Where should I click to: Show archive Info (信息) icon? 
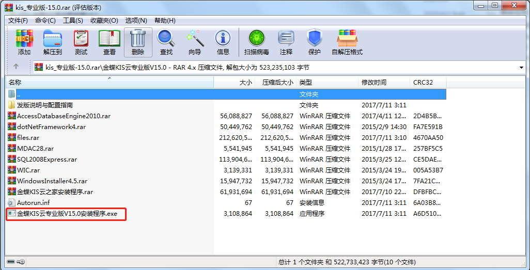tap(223, 42)
